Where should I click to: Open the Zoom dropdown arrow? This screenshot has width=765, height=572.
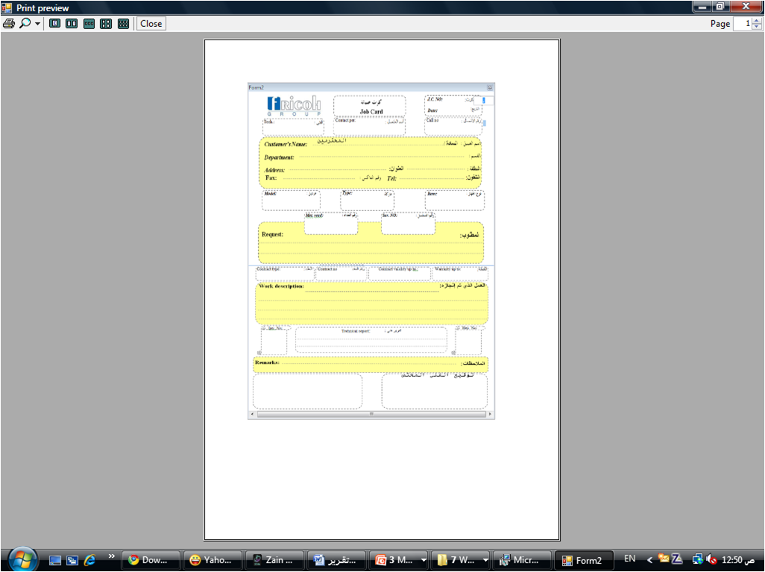(37, 24)
